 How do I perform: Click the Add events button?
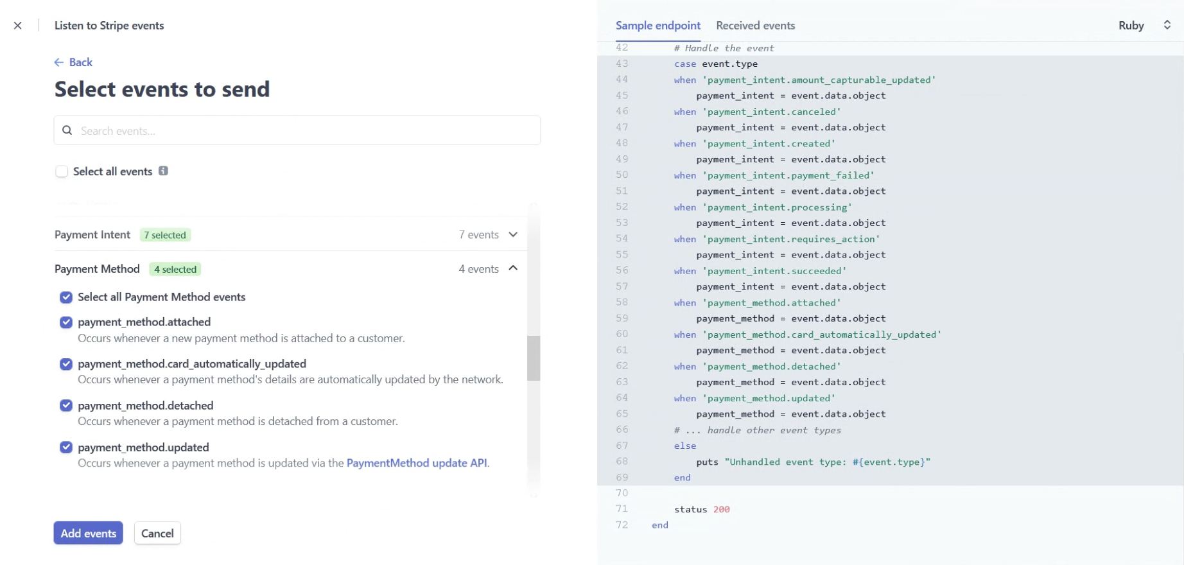coord(89,533)
